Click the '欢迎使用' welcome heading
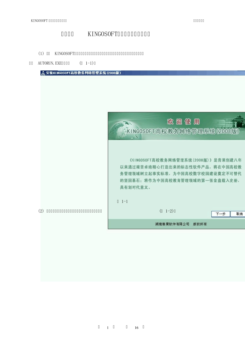This screenshot has height=347, width=245. click(x=183, y=122)
